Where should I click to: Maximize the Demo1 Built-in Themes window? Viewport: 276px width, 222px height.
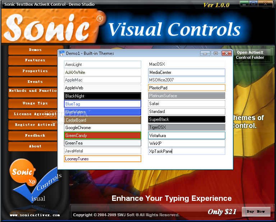[x=216, y=53]
